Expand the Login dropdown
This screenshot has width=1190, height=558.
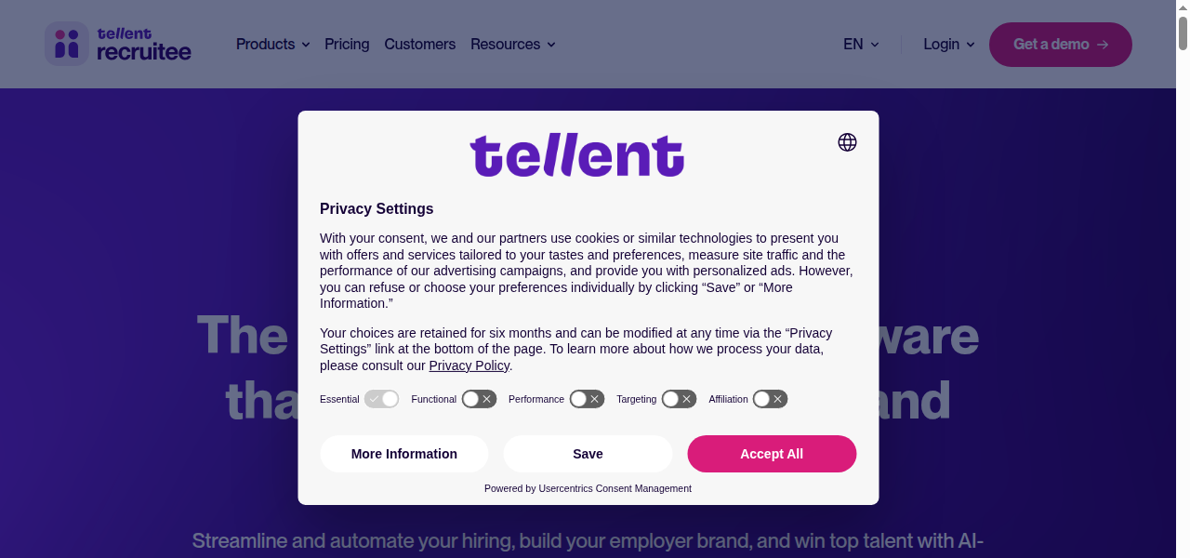[948, 44]
